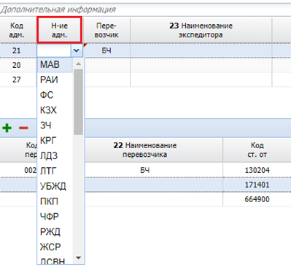
Task: Open the dropdown arrow in row 21
Action: (x=77, y=50)
